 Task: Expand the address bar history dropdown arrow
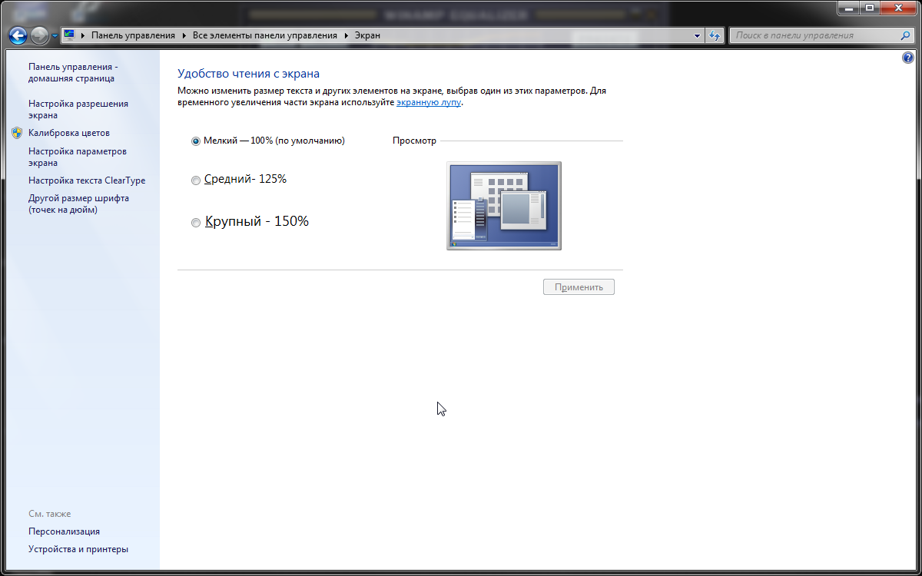tap(697, 35)
